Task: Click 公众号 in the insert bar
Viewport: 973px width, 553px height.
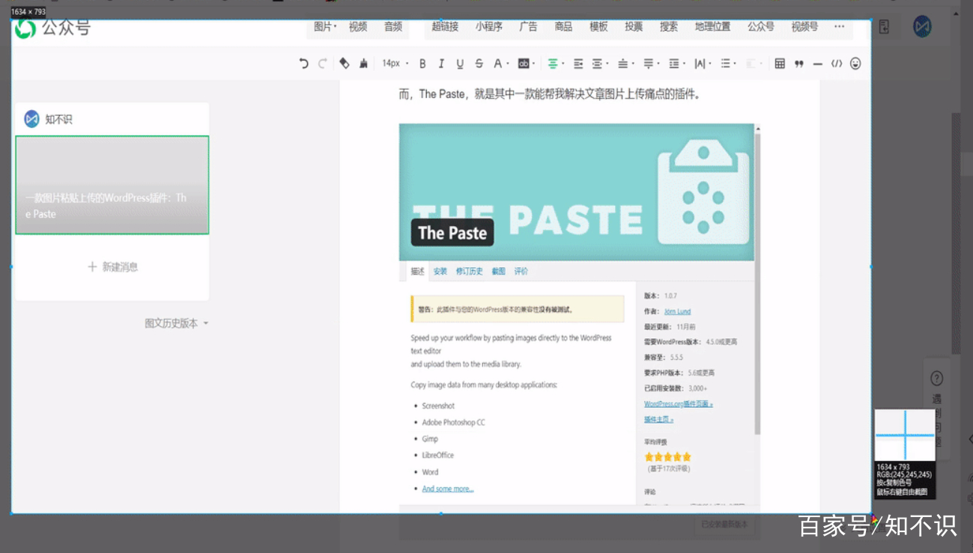Action: pos(760,27)
